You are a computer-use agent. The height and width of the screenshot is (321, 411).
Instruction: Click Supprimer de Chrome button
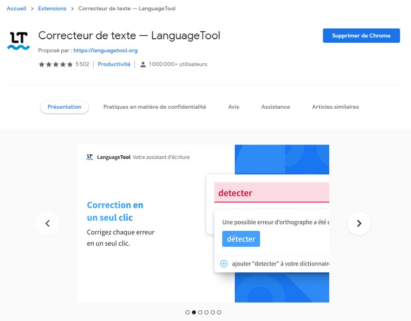pos(361,36)
